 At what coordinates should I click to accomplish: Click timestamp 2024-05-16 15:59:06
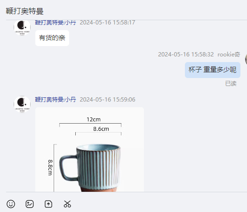(107, 100)
